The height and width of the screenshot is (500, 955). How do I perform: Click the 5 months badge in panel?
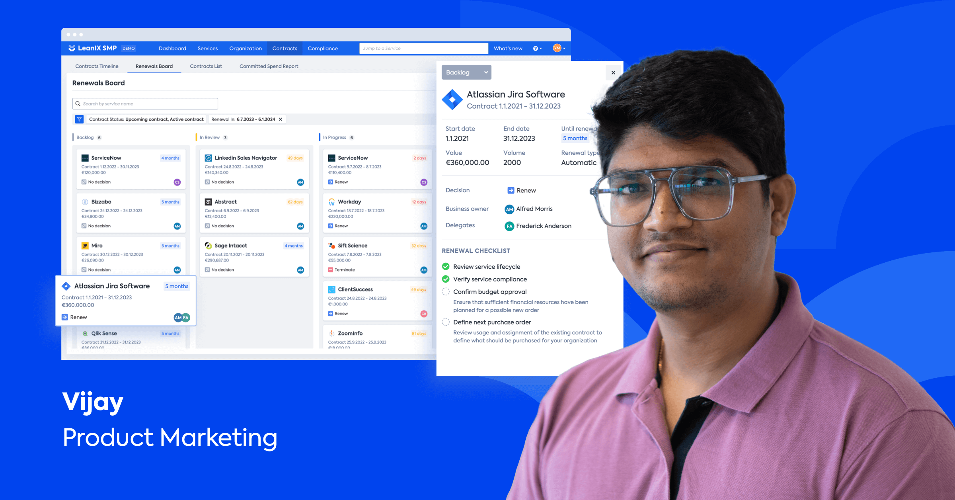click(575, 138)
